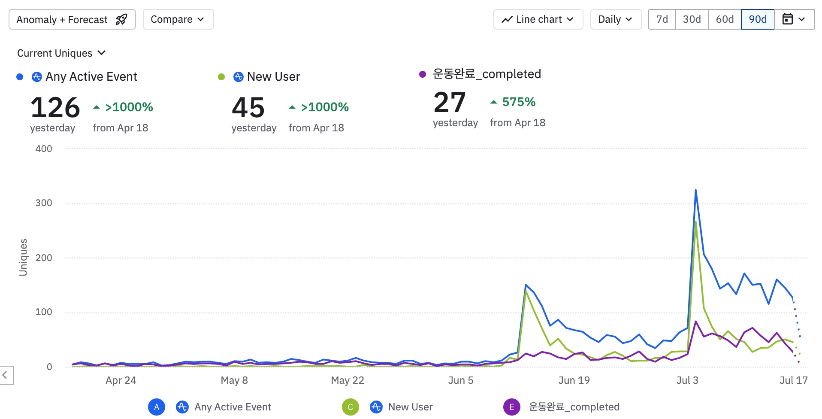
Task: Click the Amplitude icon beside Any Active Event header
Action: [x=37, y=77]
